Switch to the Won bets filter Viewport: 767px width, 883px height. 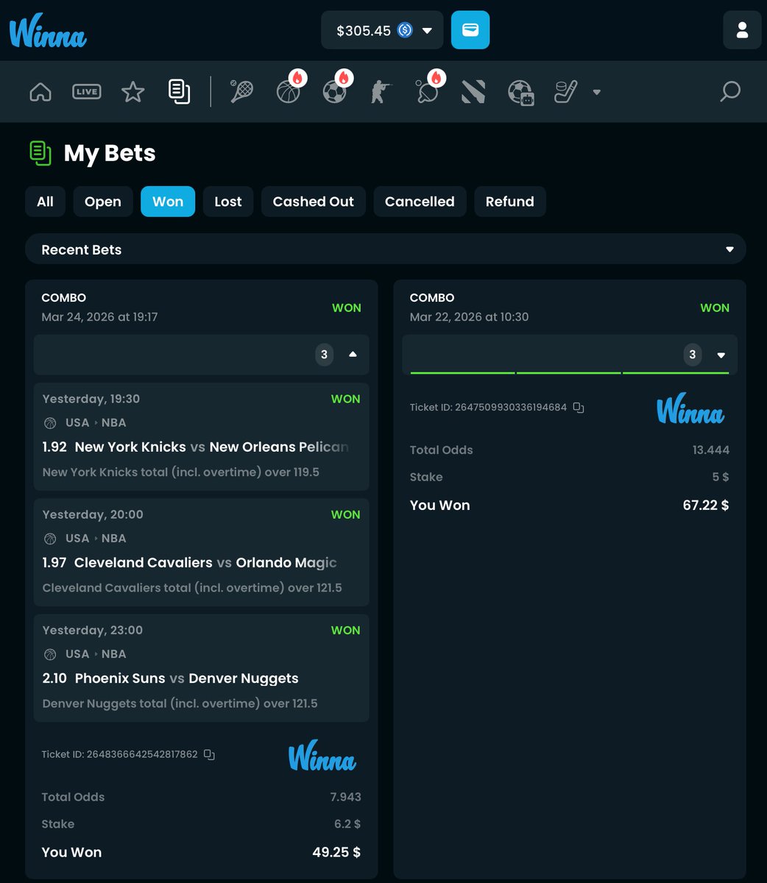(168, 201)
